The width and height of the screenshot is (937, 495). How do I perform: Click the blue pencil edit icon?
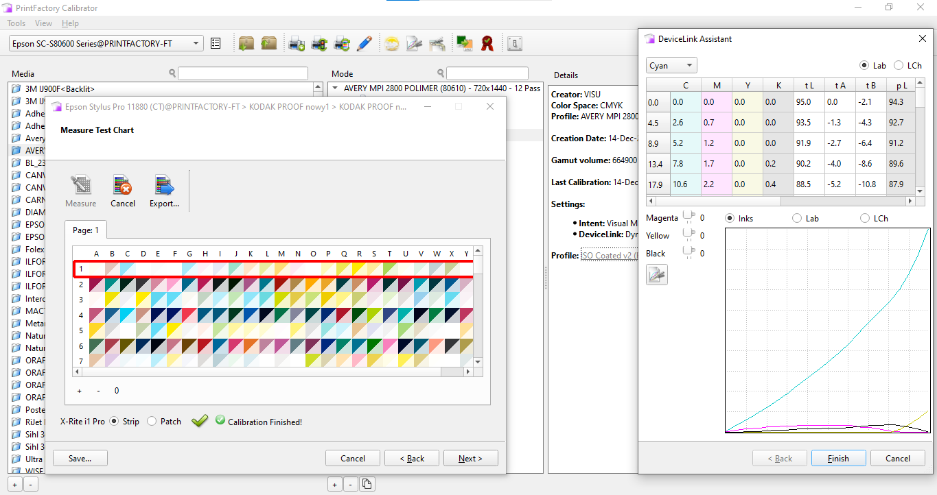point(365,44)
